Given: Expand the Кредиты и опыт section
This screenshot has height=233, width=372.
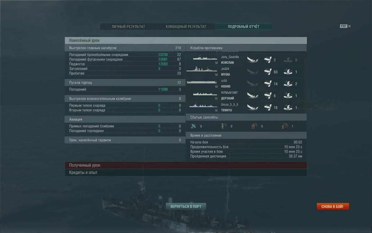Looking at the screenshot, I should (186, 172).
